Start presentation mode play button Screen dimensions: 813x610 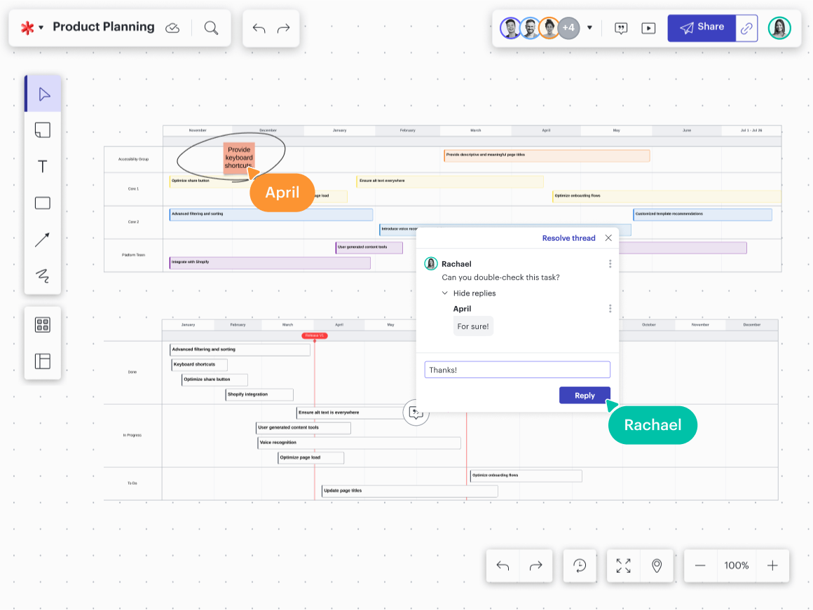point(648,28)
